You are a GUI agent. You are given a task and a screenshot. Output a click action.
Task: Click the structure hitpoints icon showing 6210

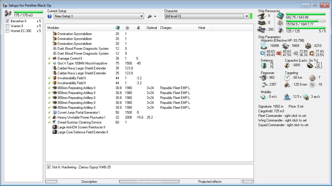coord(308,45)
